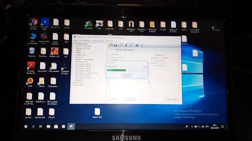The height and width of the screenshot is (141, 252).
Task: Open File Explorer from the taskbar
Action: (48, 127)
